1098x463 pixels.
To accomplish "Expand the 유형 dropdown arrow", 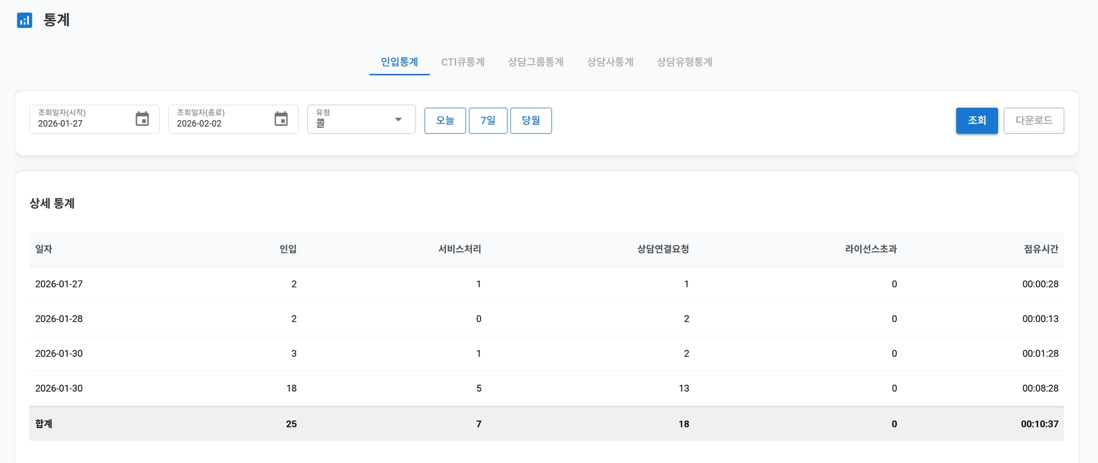I will pos(398,119).
